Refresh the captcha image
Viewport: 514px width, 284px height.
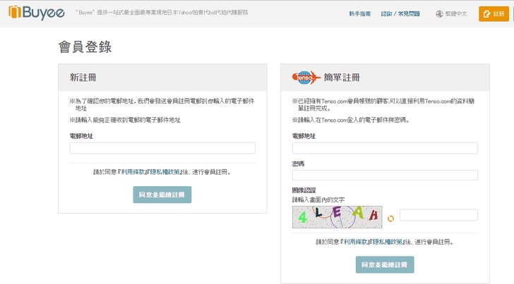tap(390, 218)
